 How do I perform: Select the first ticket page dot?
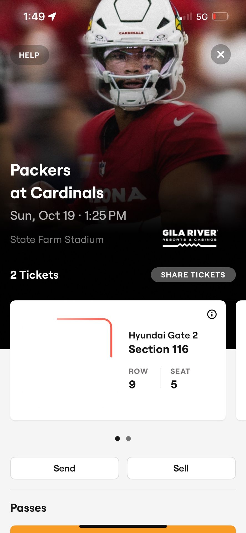tap(118, 438)
